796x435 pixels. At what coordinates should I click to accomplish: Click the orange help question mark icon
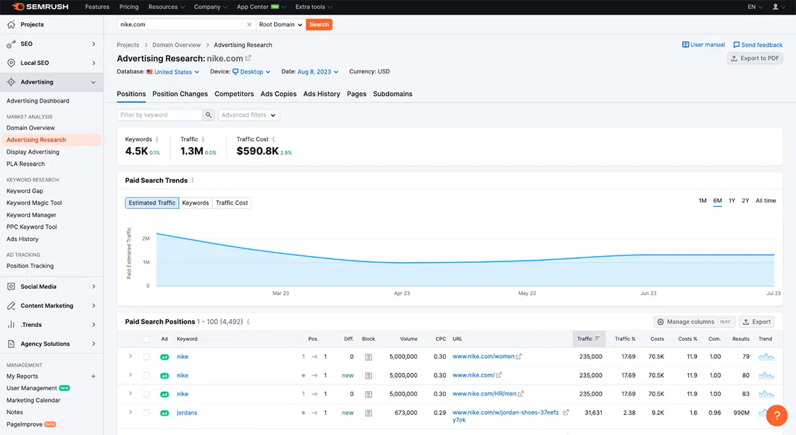tap(776, 415)
